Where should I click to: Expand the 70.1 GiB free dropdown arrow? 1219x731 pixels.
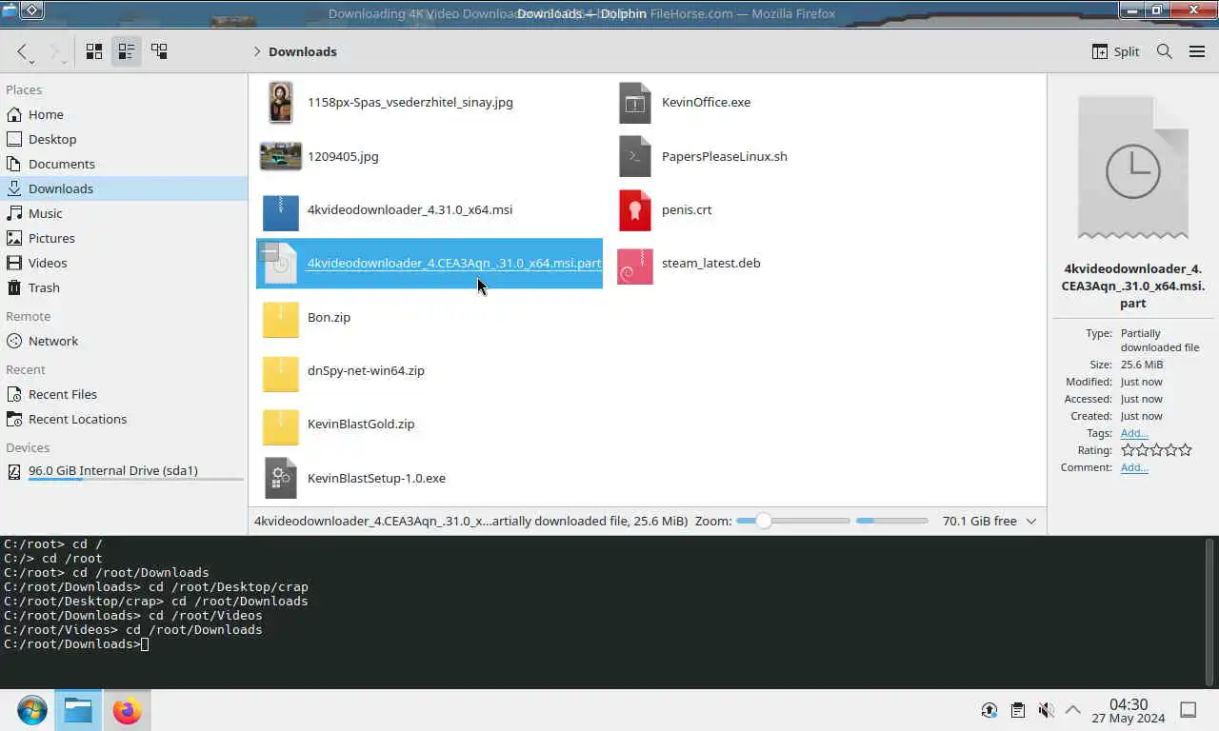coord(1030,521)
